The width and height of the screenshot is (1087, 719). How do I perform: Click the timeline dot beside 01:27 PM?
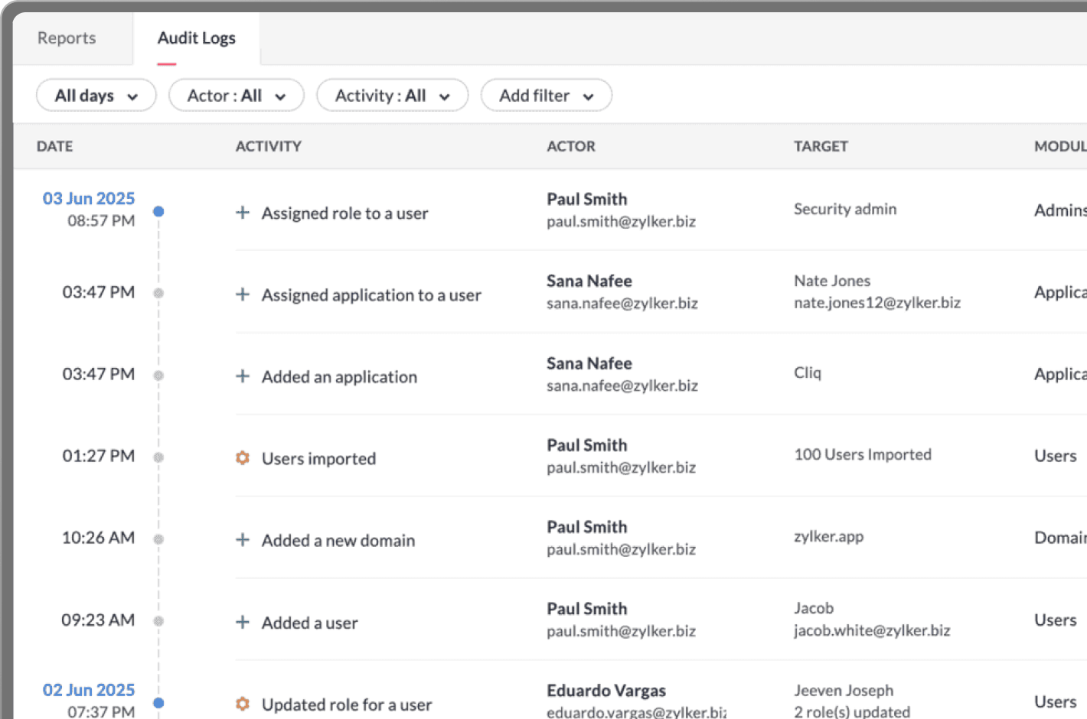[x=158, y=456]
